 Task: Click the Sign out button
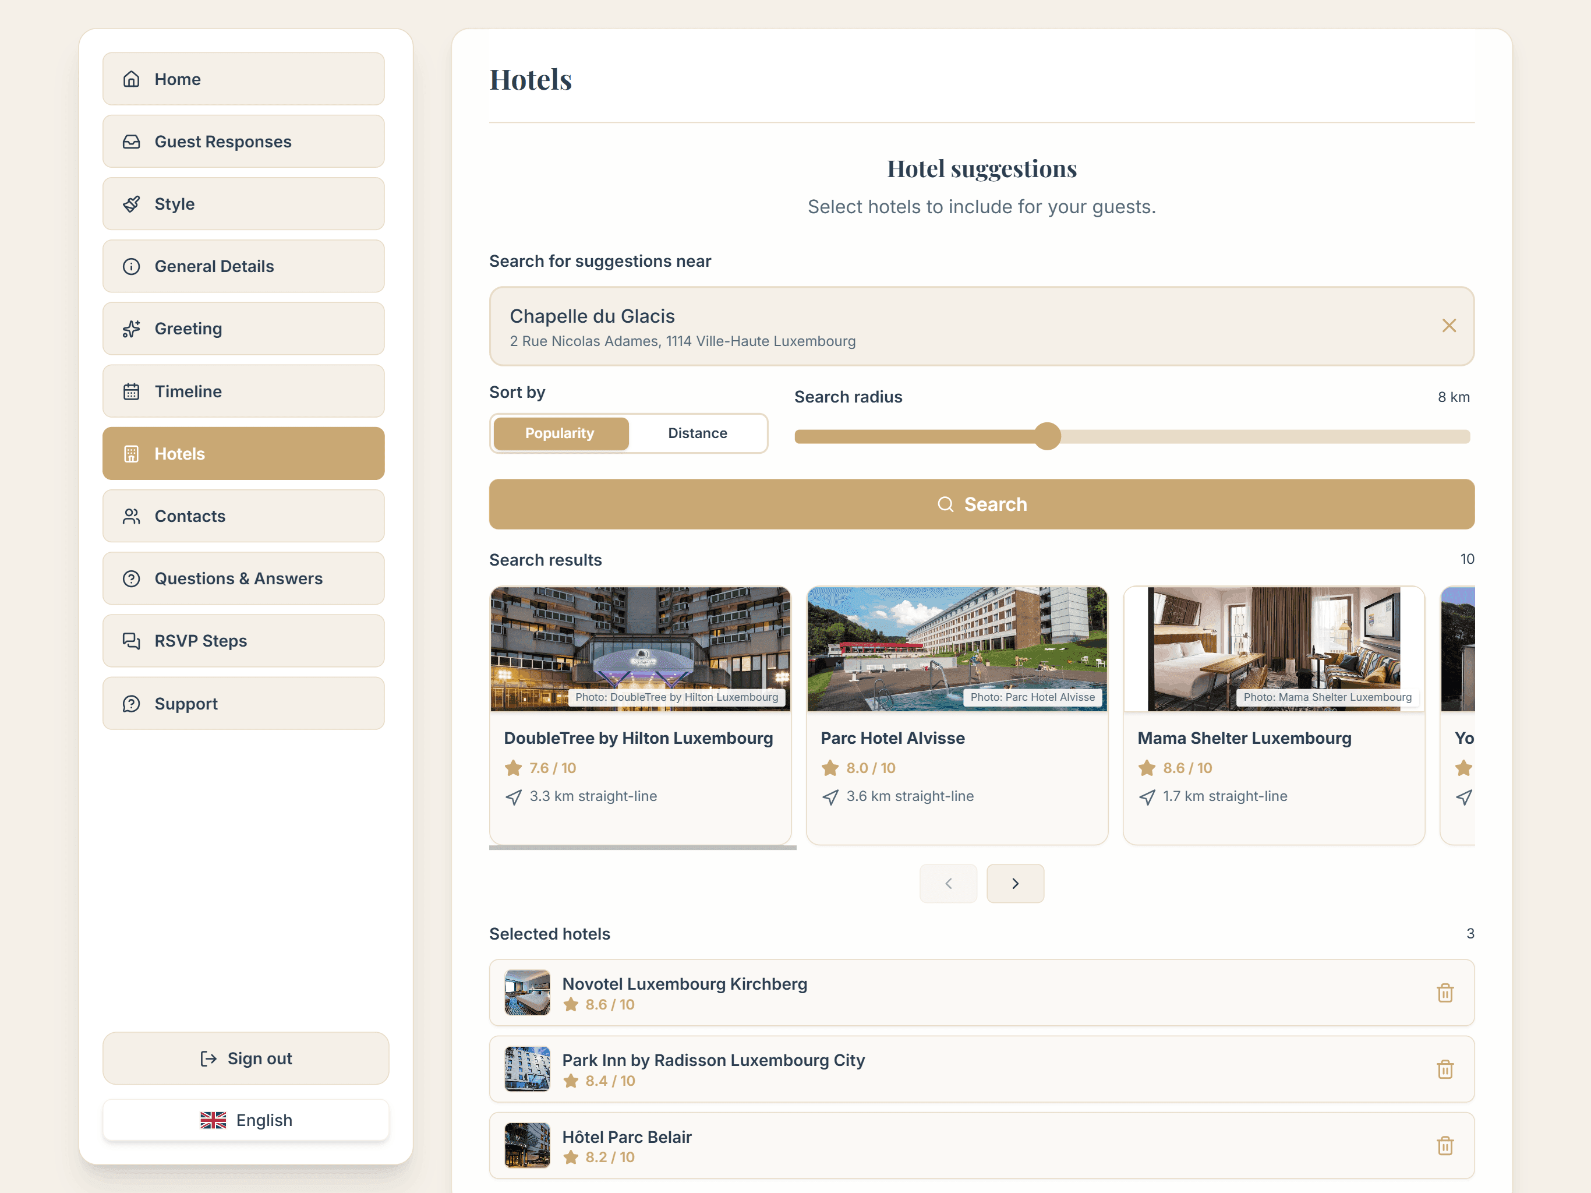tap(245, 1058)
